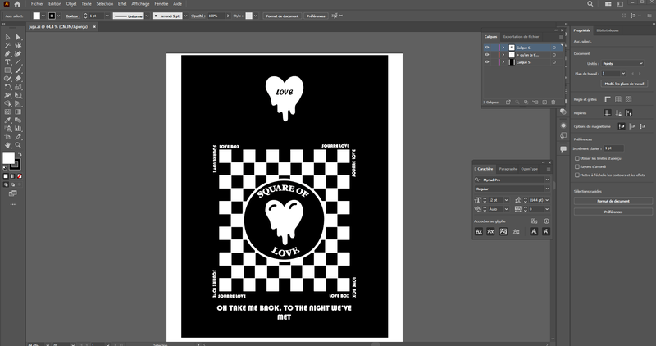Expand the Calque 5 layer arrow
The image size is (656, 346).
[503, 62]
